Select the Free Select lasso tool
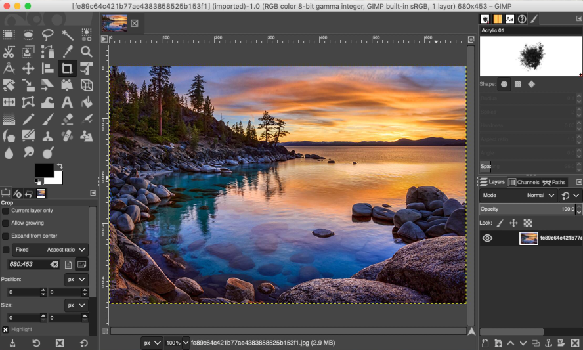This screenshot has width=583, height=350. (x=48, y=35)
